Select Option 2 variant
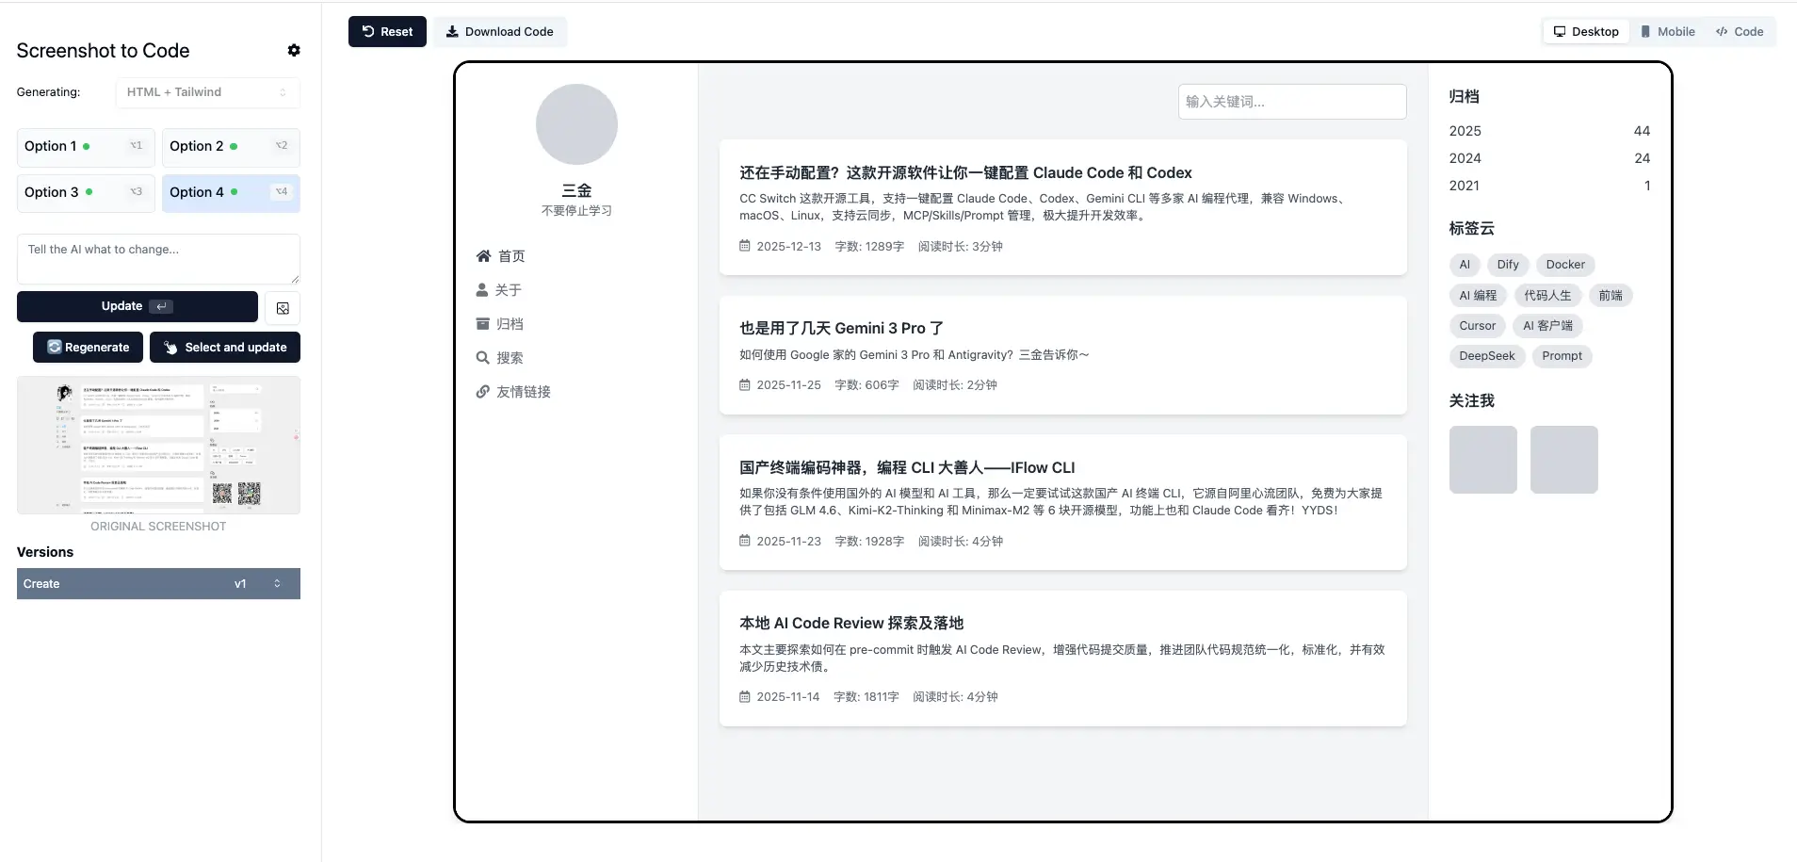Viewport: 1797px width, 862px height. point(230,147)
